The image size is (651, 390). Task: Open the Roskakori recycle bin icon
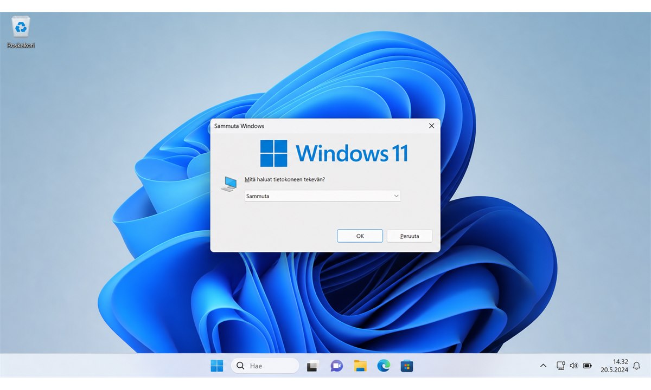(x=21, y=32)
